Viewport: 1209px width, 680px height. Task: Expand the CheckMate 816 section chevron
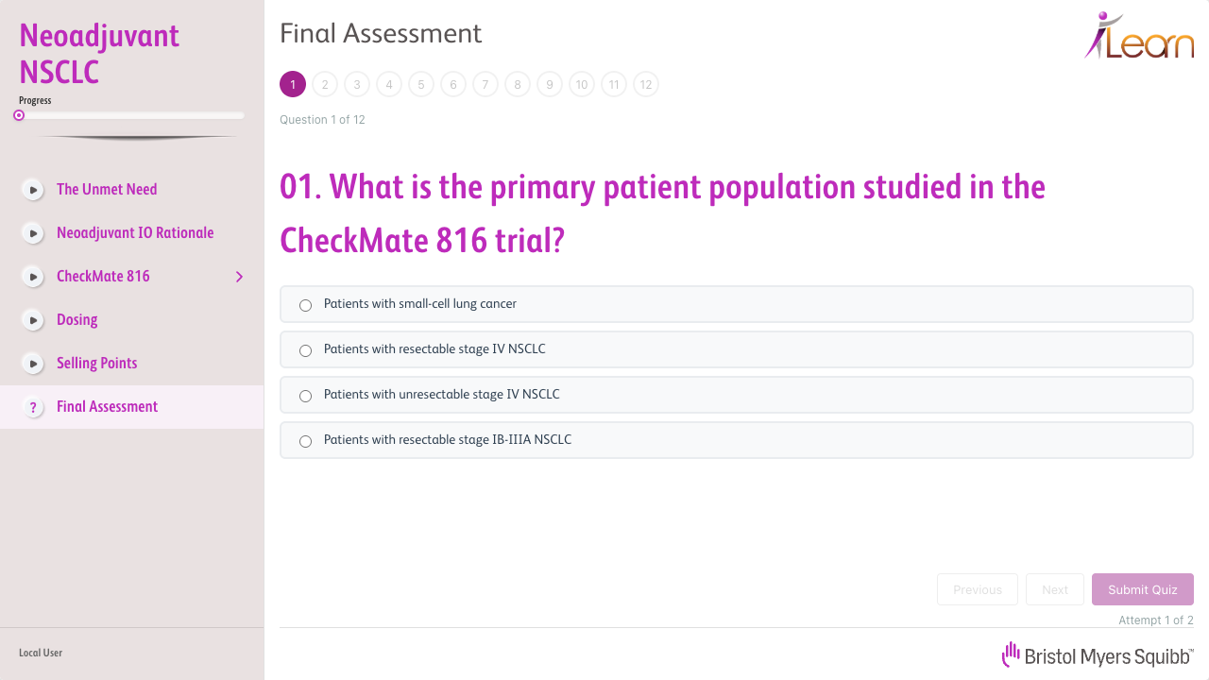239,277
